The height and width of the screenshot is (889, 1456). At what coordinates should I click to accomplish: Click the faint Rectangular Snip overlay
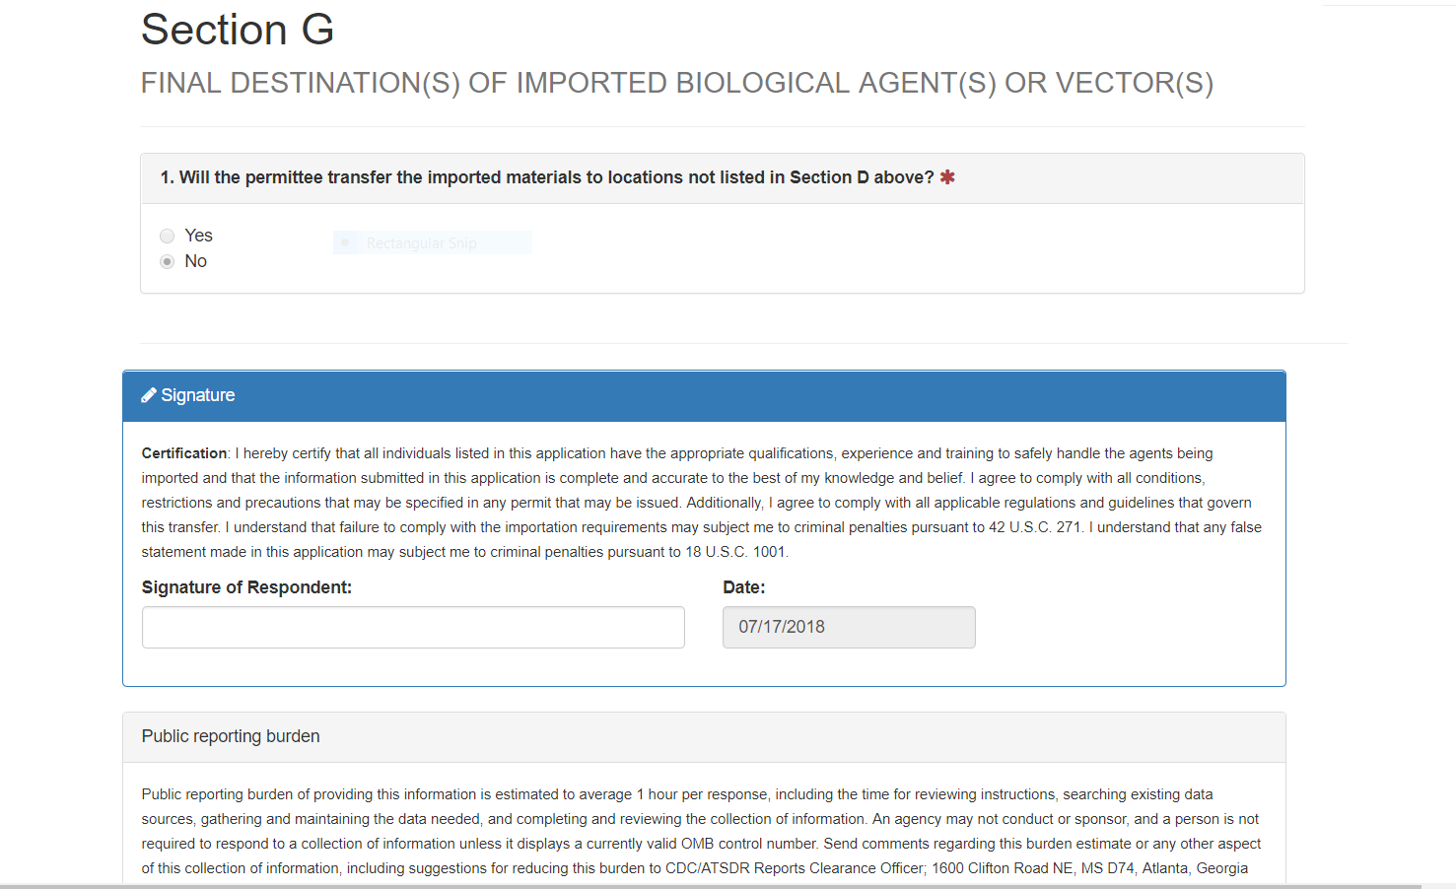tap(432, 242)
